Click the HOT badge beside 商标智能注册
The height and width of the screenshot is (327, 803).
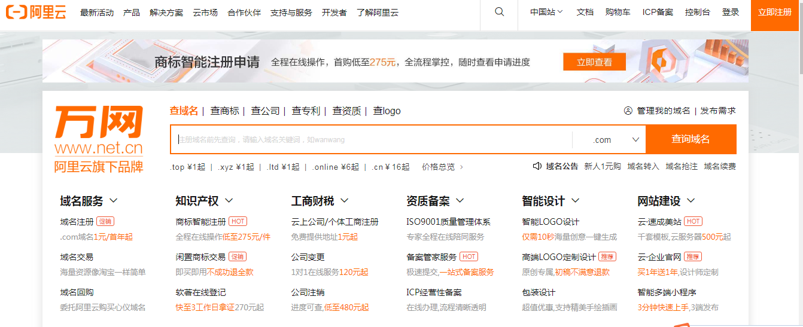click(x=238, y=222)
